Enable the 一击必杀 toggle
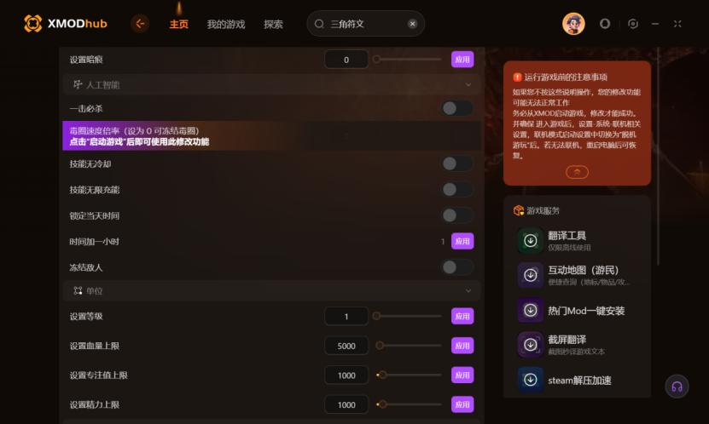Viewport: 709px width, 424px height. point(457,108)
